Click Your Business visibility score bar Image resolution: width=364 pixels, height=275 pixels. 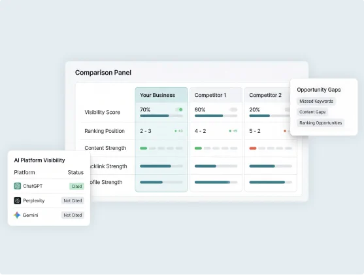pyautogui.click(x=161, y=116)
